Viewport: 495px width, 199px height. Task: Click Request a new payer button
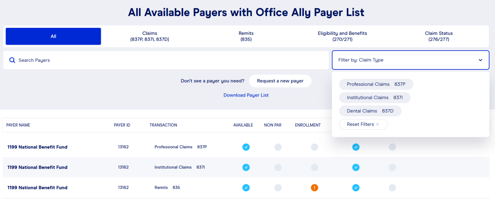pos(280,81)
